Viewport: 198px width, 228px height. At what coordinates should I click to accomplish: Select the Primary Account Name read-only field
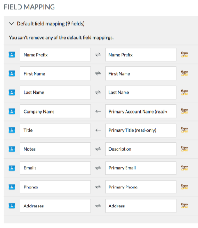tap(141, 111)
